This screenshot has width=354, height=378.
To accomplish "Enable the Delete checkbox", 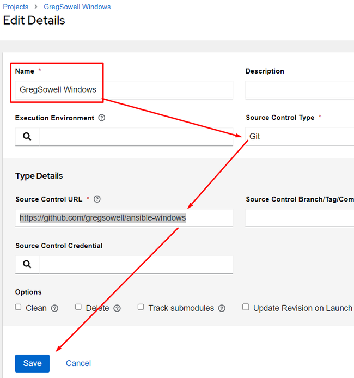I will [x=78, y=307].
